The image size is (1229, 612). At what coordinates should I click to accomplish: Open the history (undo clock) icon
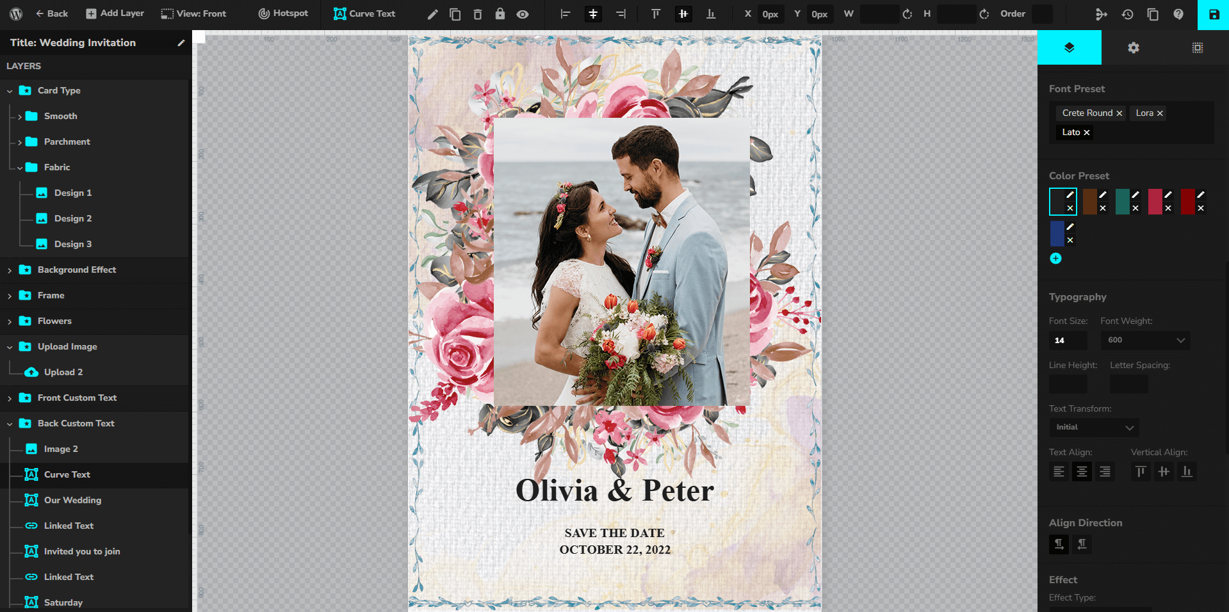point(1127,14)
